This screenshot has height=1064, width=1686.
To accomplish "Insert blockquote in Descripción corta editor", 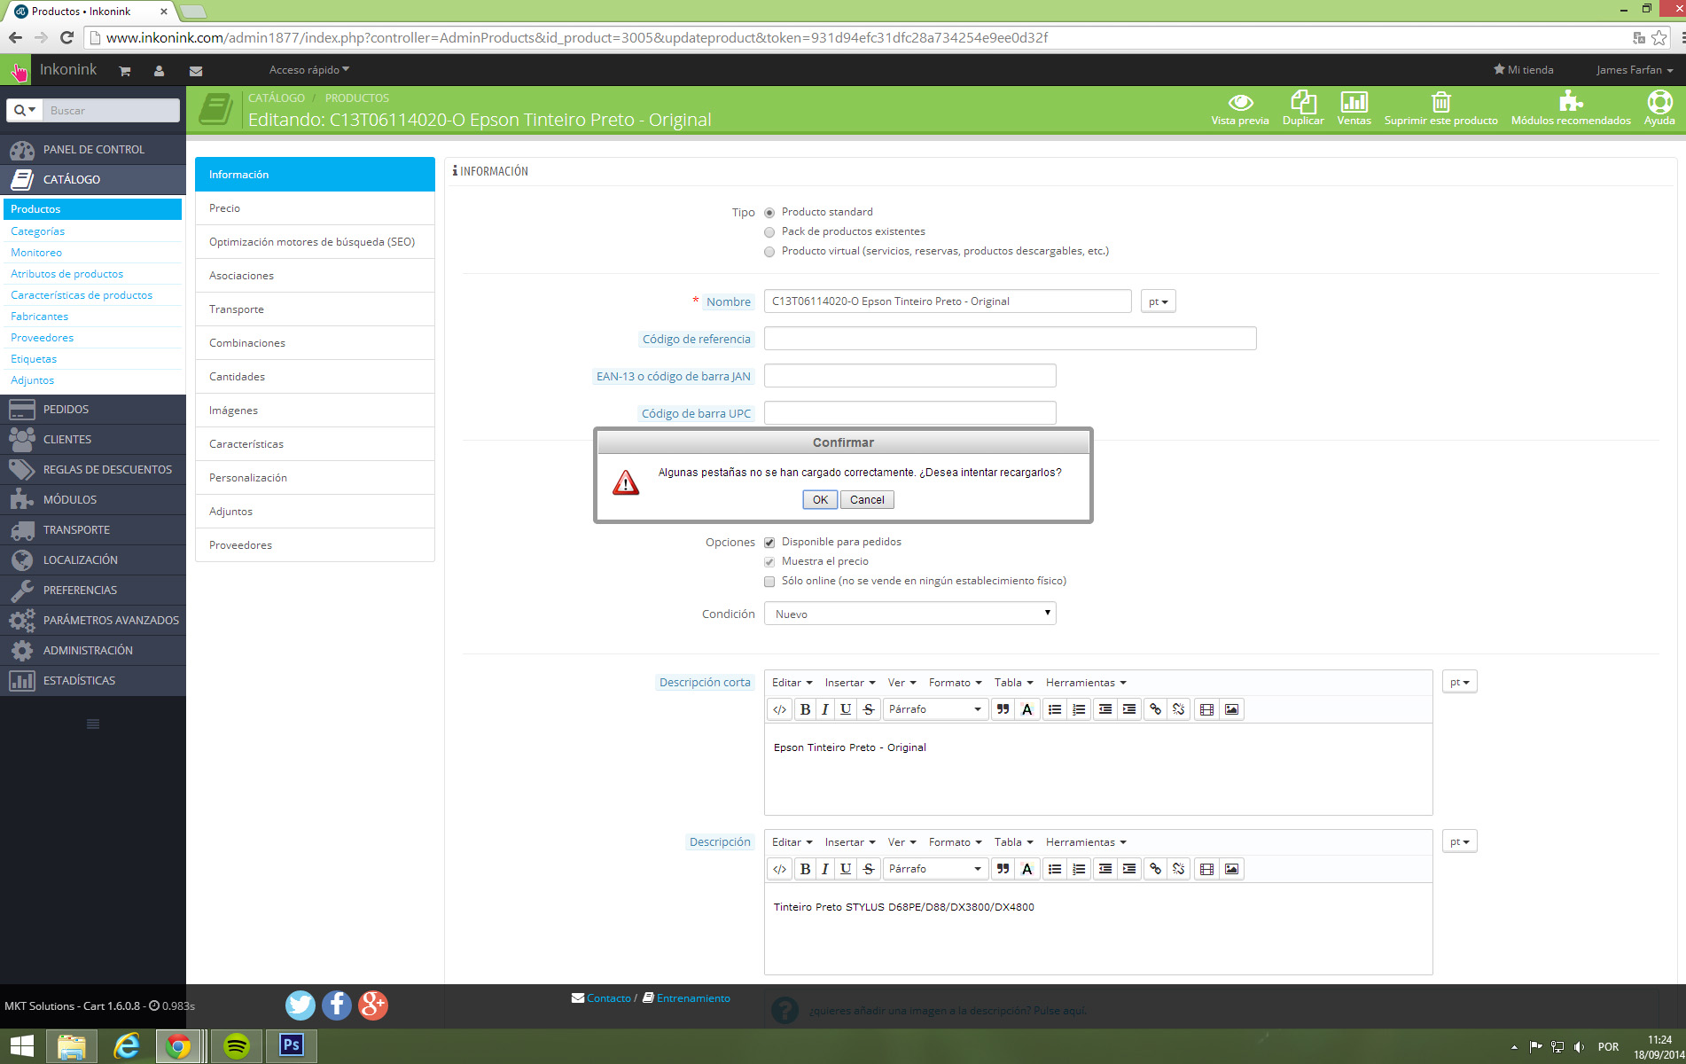I will point(1003,709).
